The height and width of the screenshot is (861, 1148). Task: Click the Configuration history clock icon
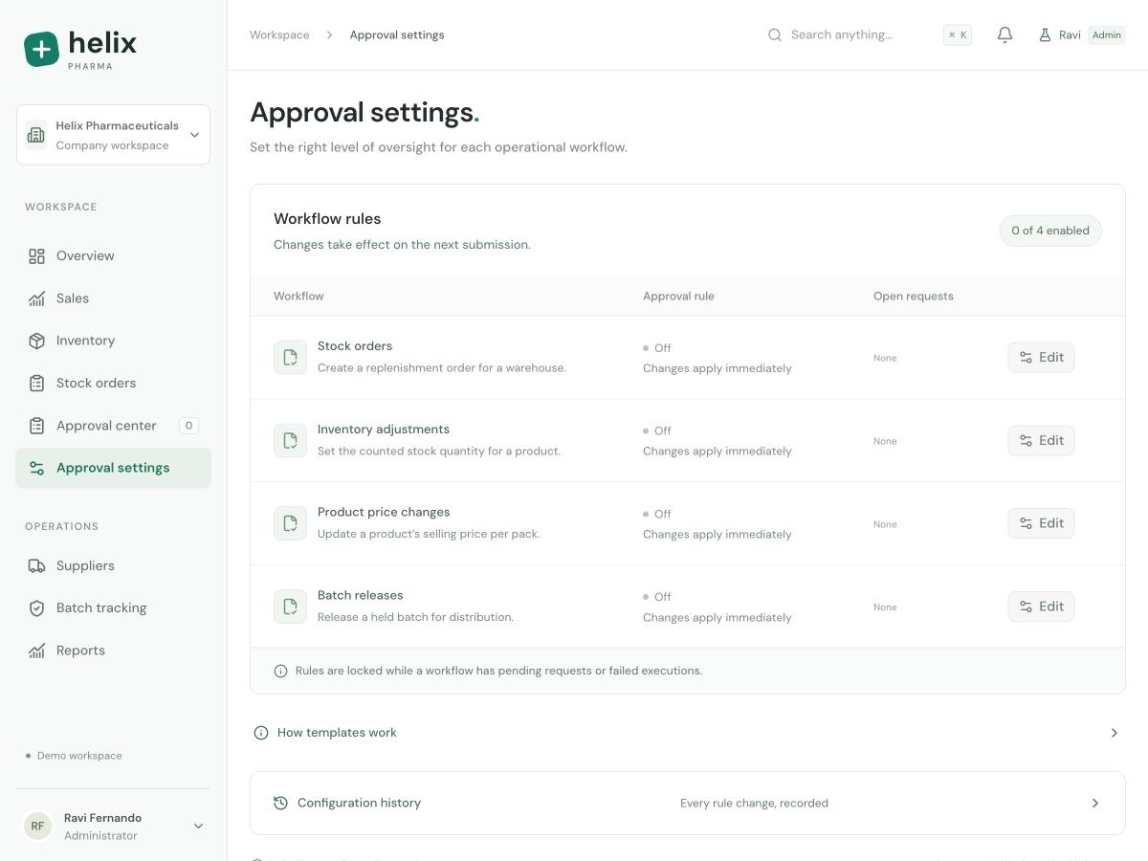(280, 804)
